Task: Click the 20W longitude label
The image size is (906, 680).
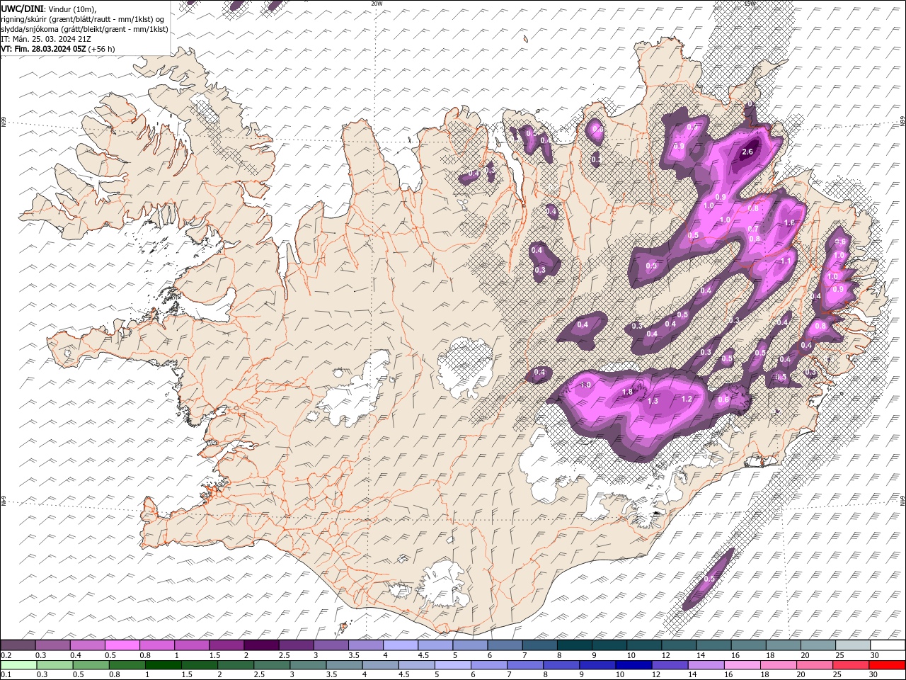Action: tap(377, 4)
